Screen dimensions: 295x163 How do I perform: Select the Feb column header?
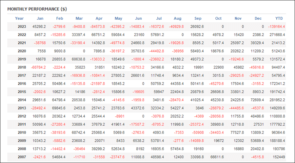[x=59, y=18]
